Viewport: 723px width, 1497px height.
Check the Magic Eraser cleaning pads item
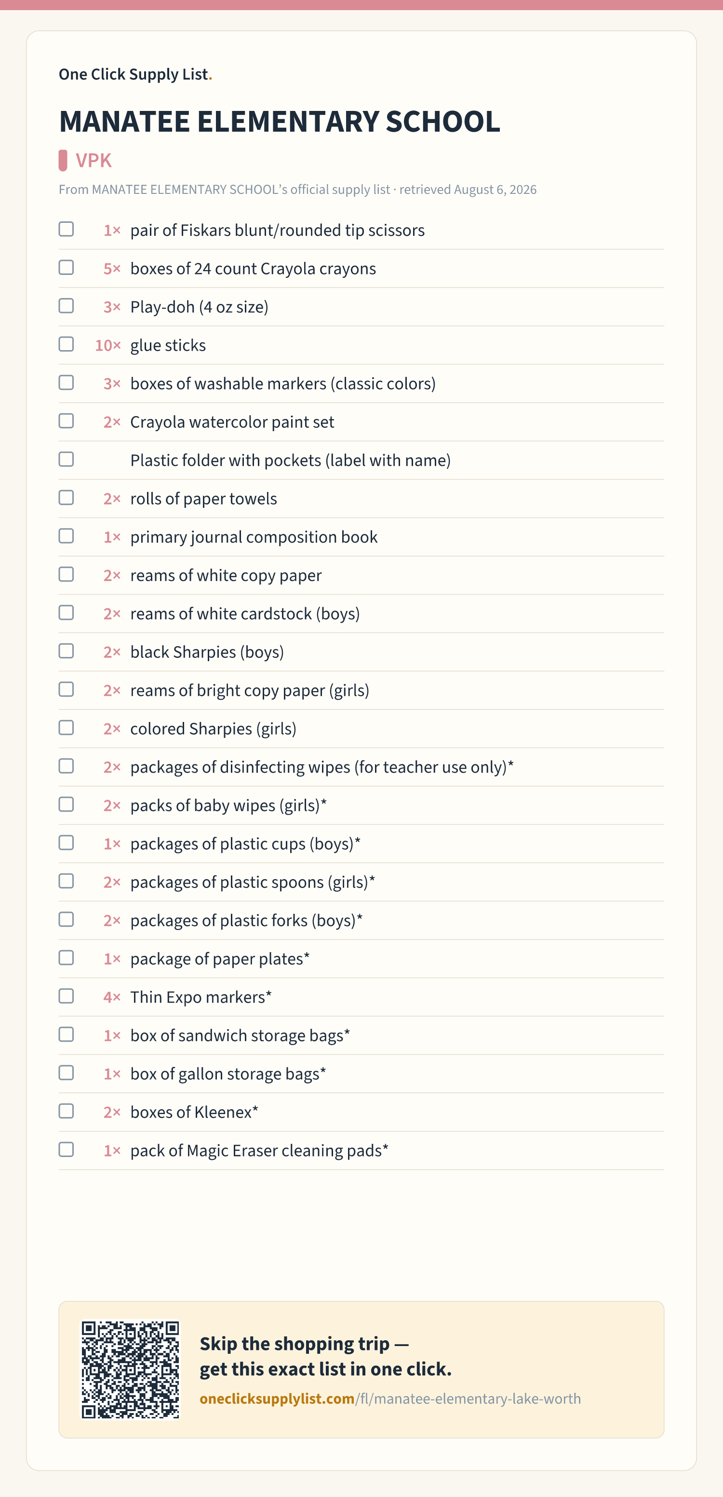(66, 1150)
